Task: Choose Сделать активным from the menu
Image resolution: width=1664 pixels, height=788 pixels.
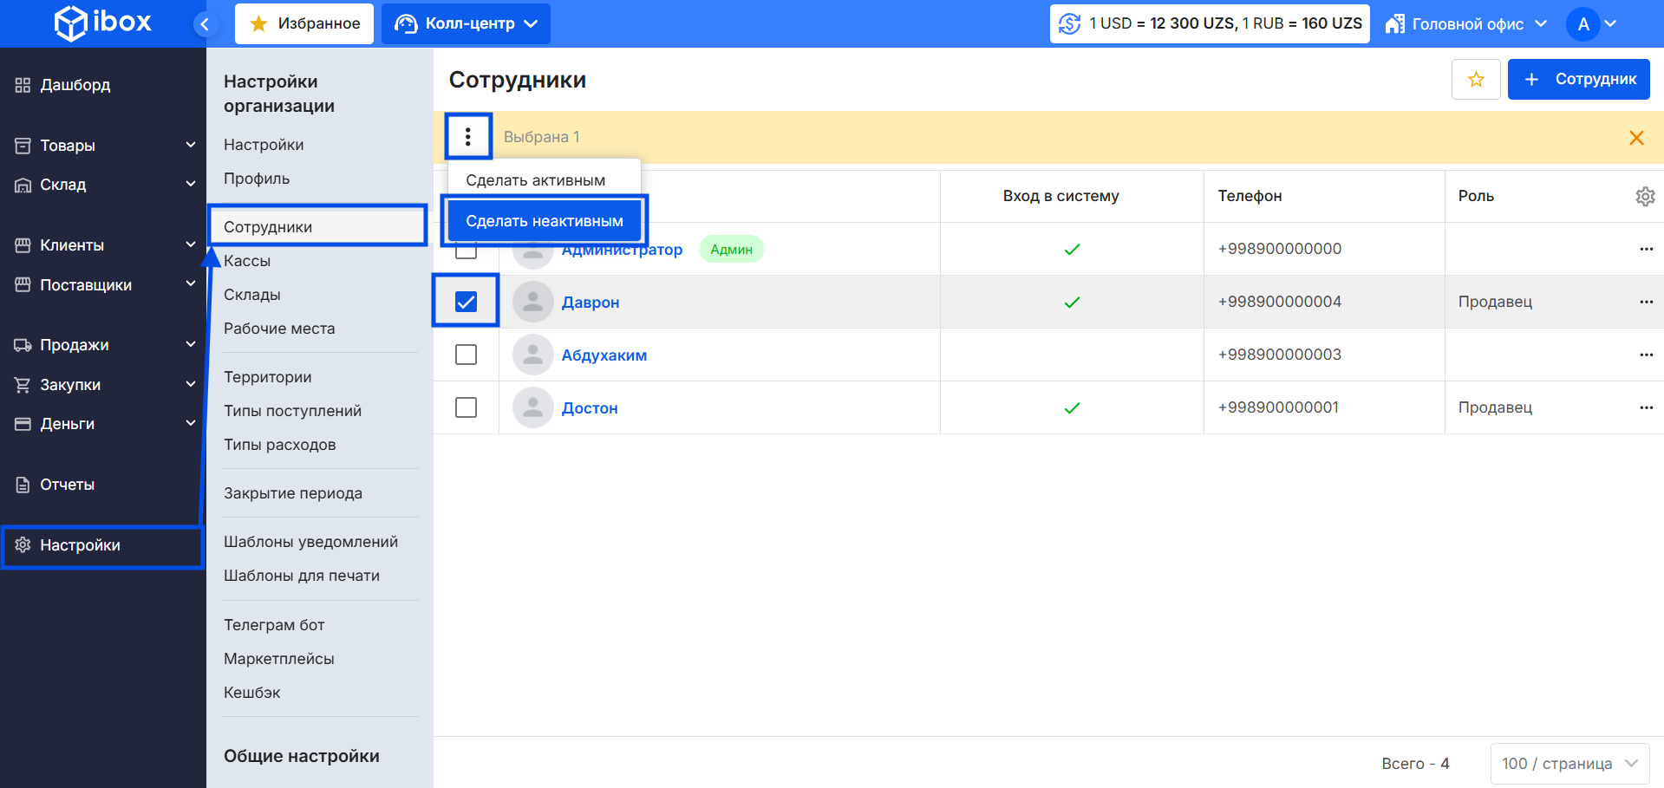Action: coord(536,180)
